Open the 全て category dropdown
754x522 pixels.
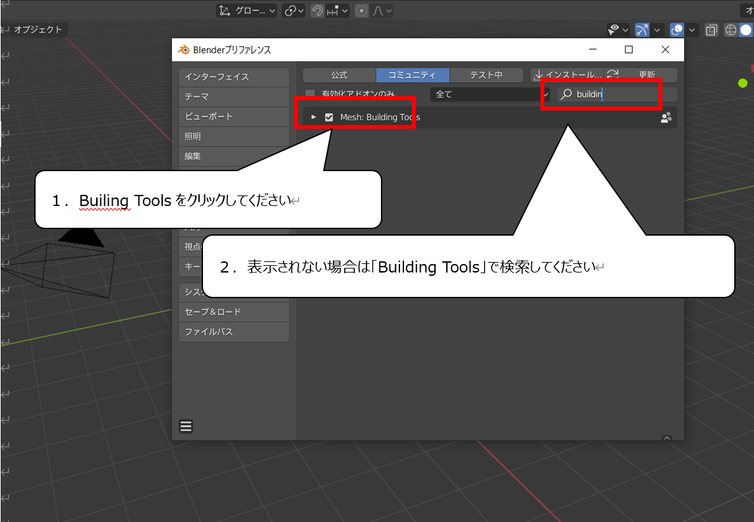point(490,94)
